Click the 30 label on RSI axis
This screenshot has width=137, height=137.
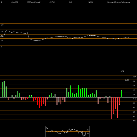[2, 40]
